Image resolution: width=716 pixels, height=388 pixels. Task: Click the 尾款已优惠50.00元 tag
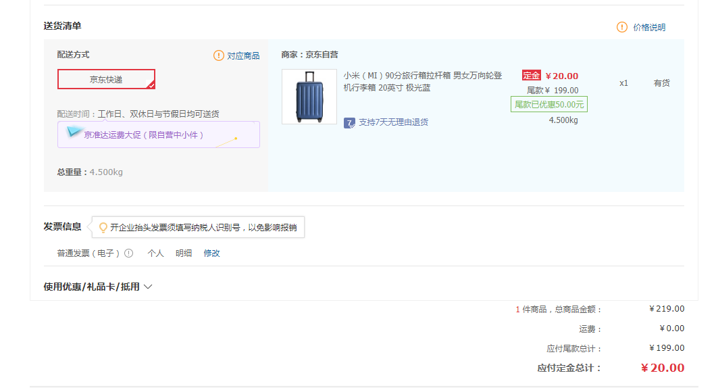(x=549, y=104)
